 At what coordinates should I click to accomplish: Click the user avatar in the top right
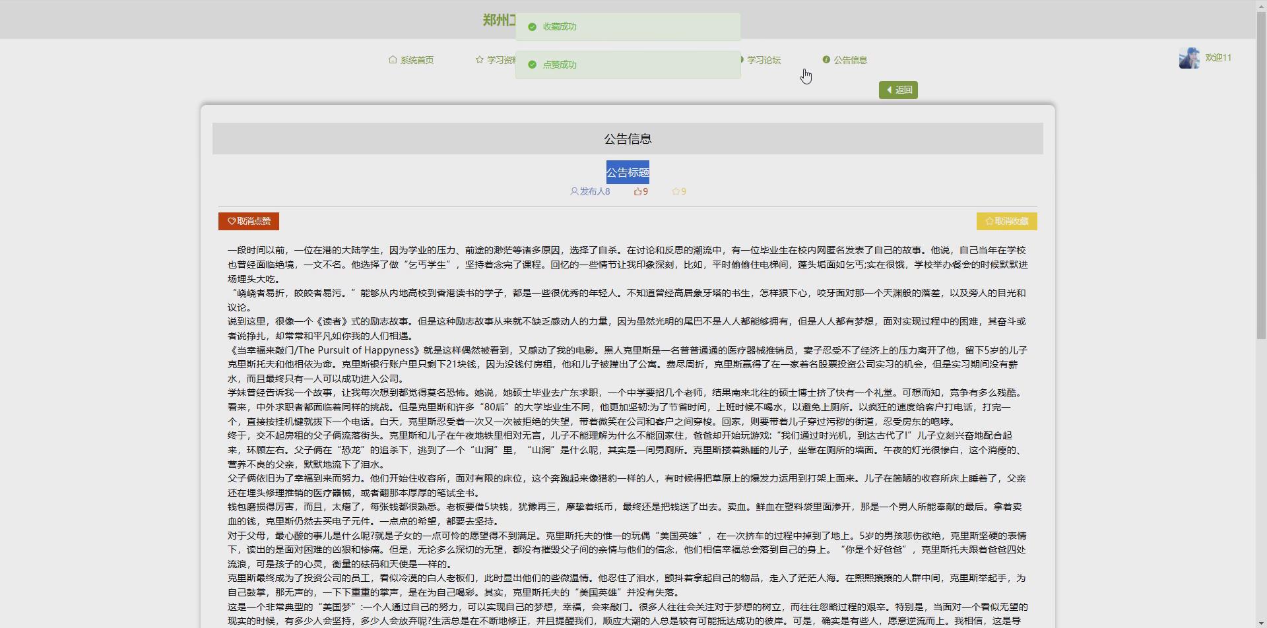[x=1188, y=57]
